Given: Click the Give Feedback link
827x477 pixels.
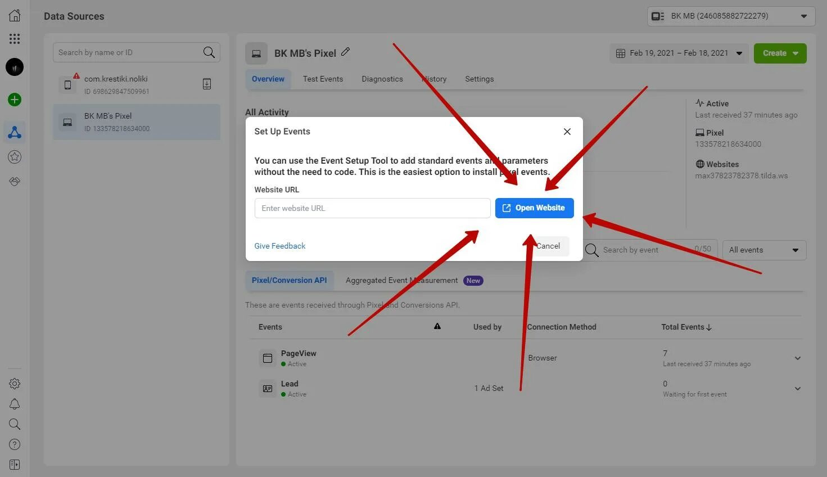Looking at the screenshot, I should tap(280, 246).
